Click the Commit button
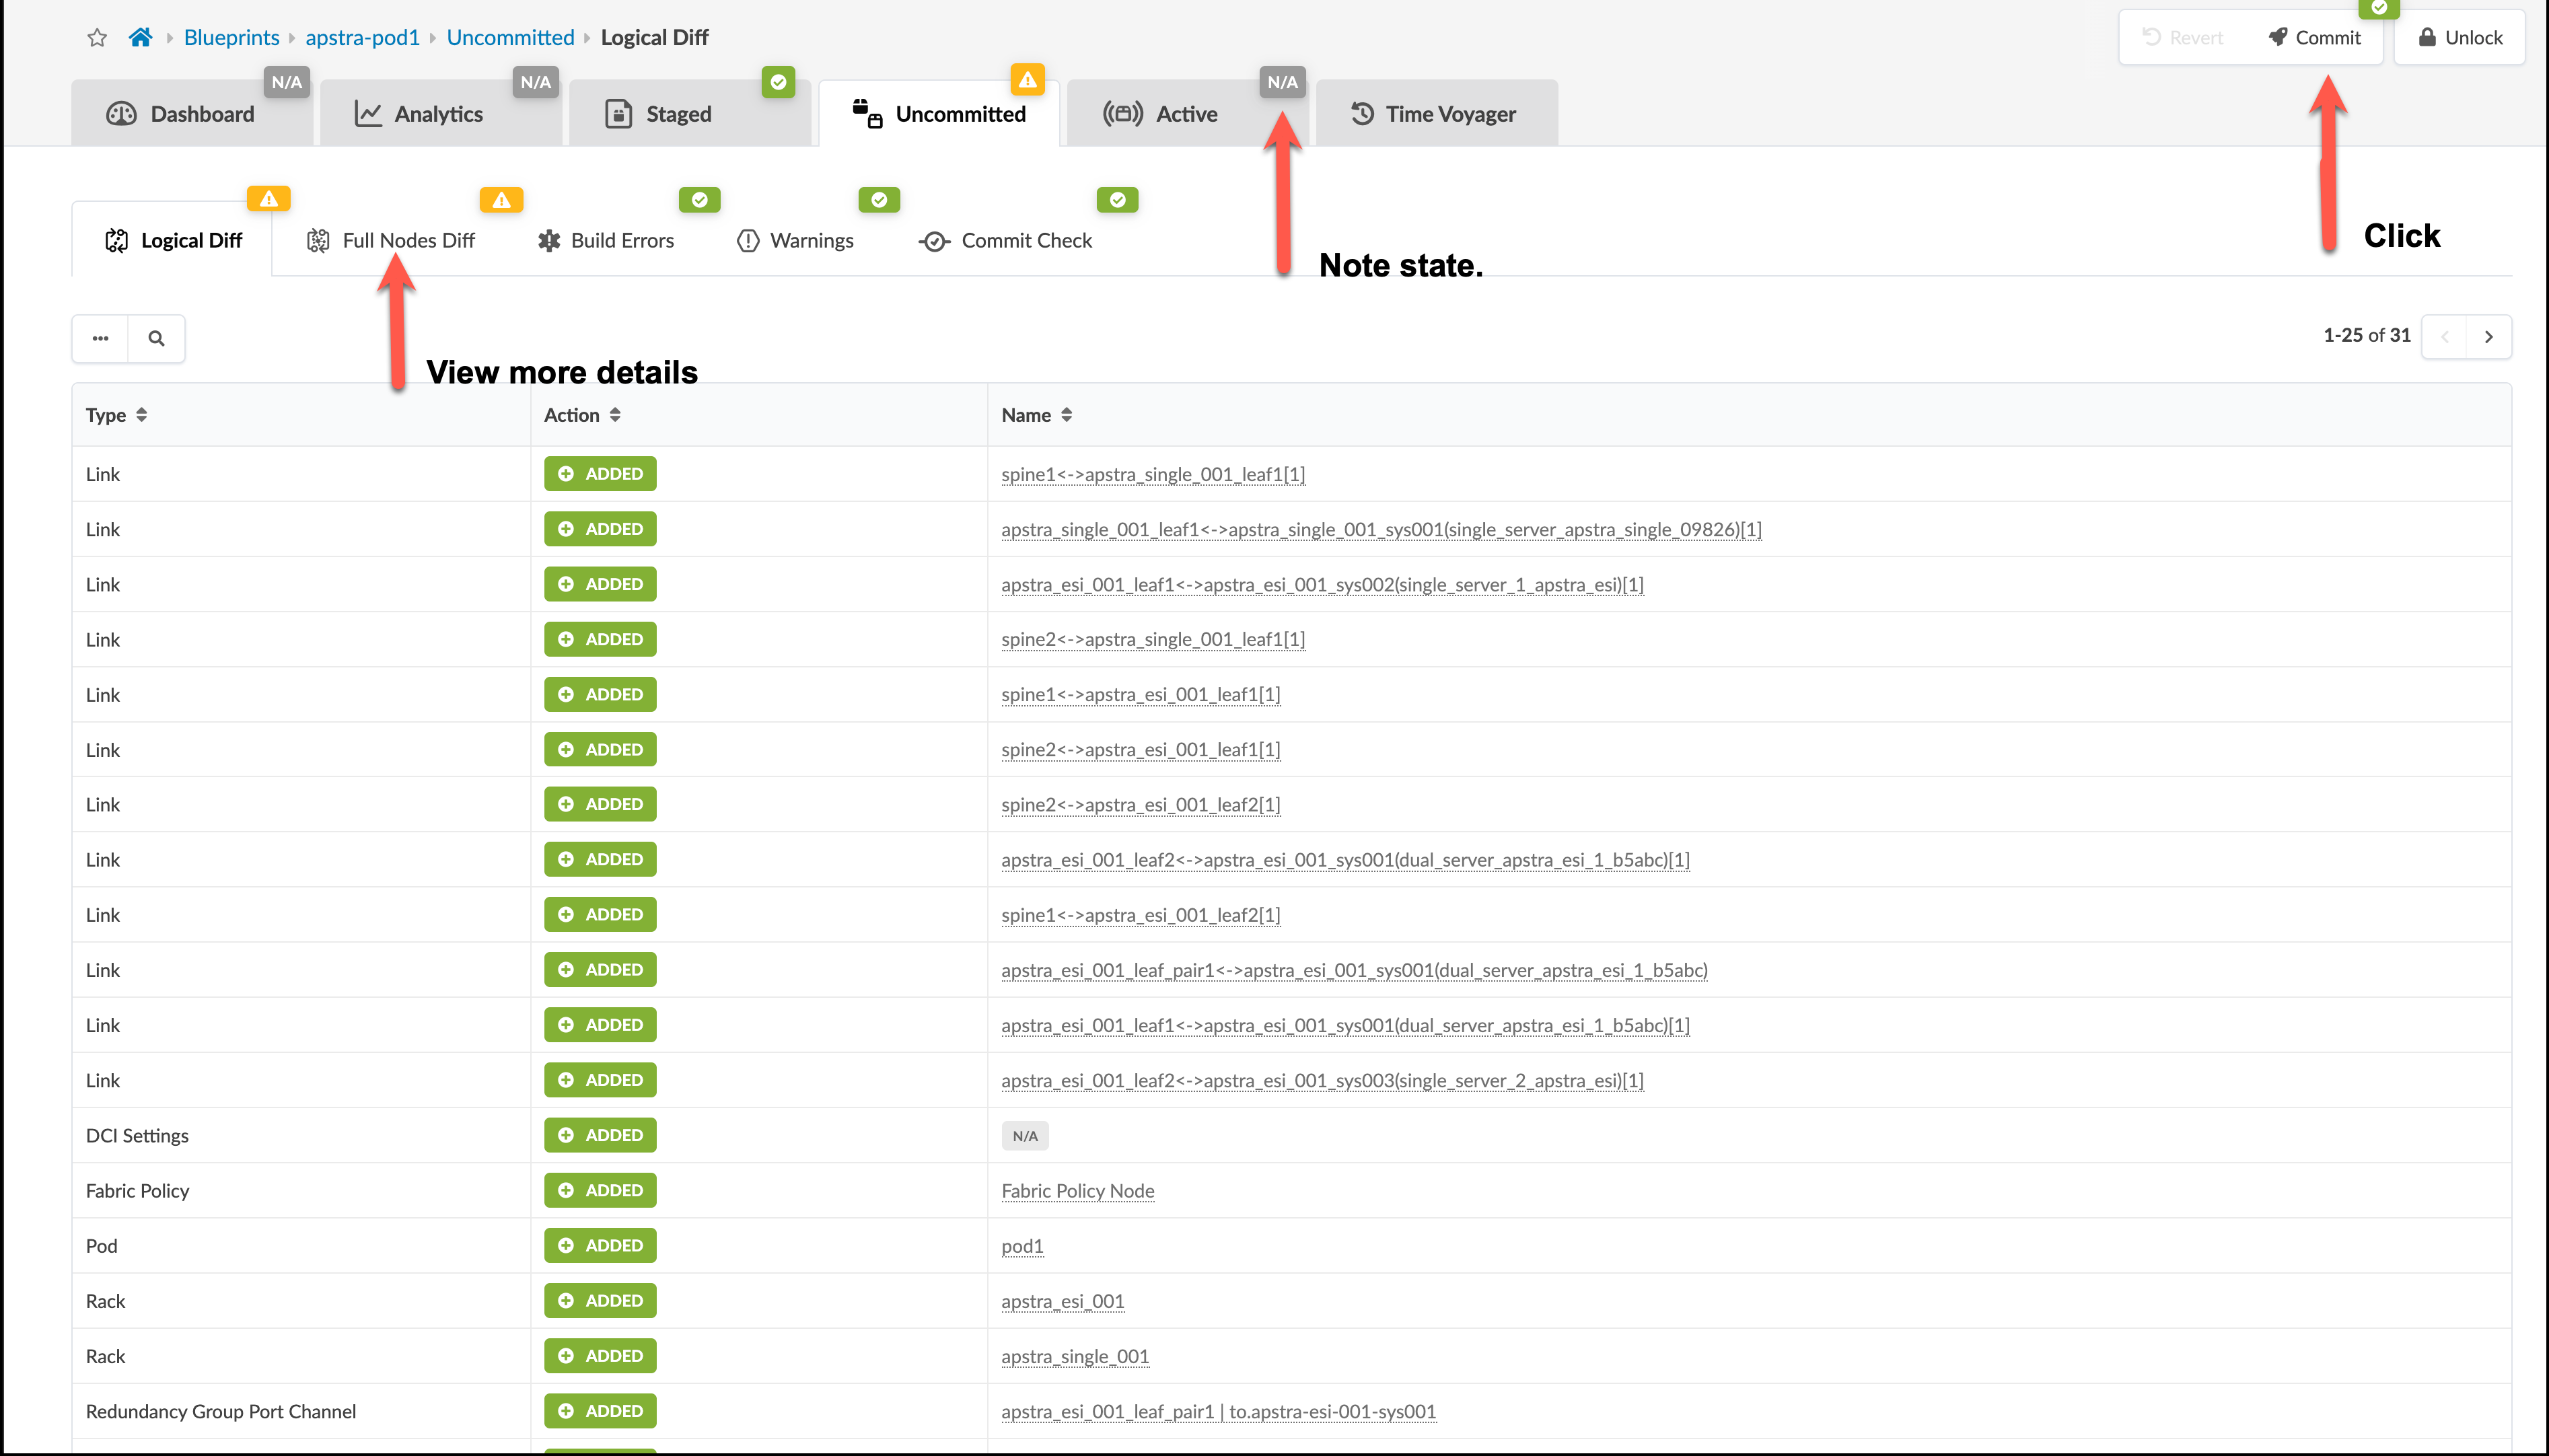Screen dimensions: 2549x1456 2314,38
